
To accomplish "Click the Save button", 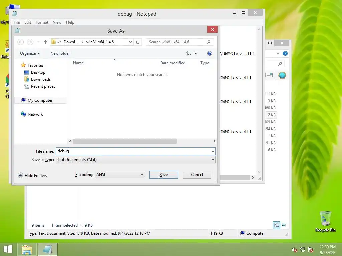I will [164, 175].
